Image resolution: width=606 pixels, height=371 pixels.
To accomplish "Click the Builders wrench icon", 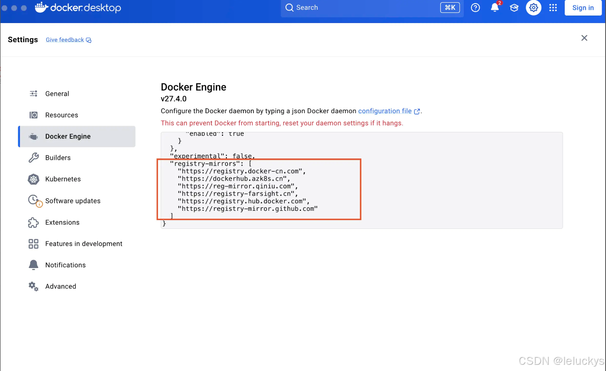I will click(33, 158).
